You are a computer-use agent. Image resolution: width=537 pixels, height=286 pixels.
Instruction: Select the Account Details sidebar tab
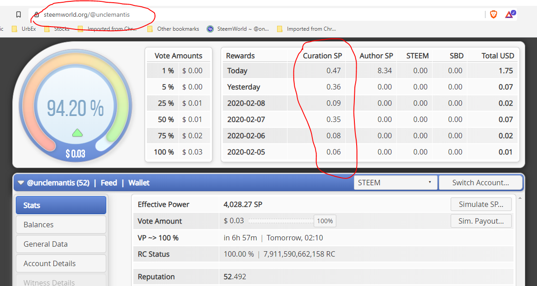pyautogui.click(x=61, y=263)
